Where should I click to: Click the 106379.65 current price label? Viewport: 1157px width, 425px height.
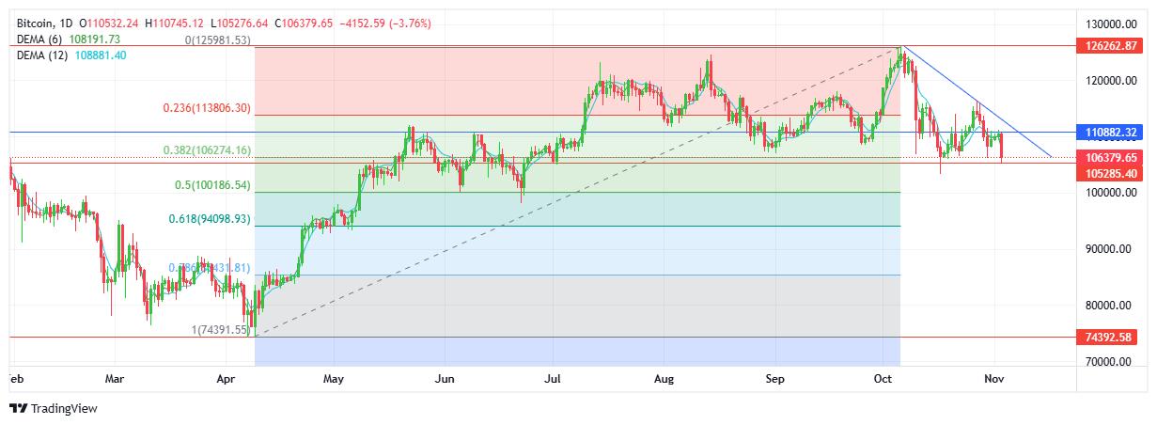pos(1111,157)
